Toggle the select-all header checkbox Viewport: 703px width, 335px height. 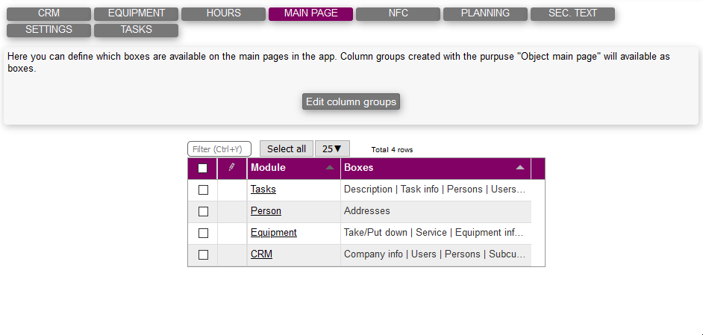click(x=203, y=169)
